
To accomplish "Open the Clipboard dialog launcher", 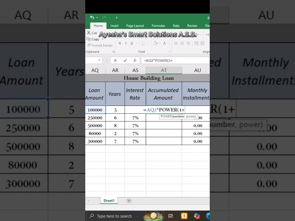I will tap(113, 52).
